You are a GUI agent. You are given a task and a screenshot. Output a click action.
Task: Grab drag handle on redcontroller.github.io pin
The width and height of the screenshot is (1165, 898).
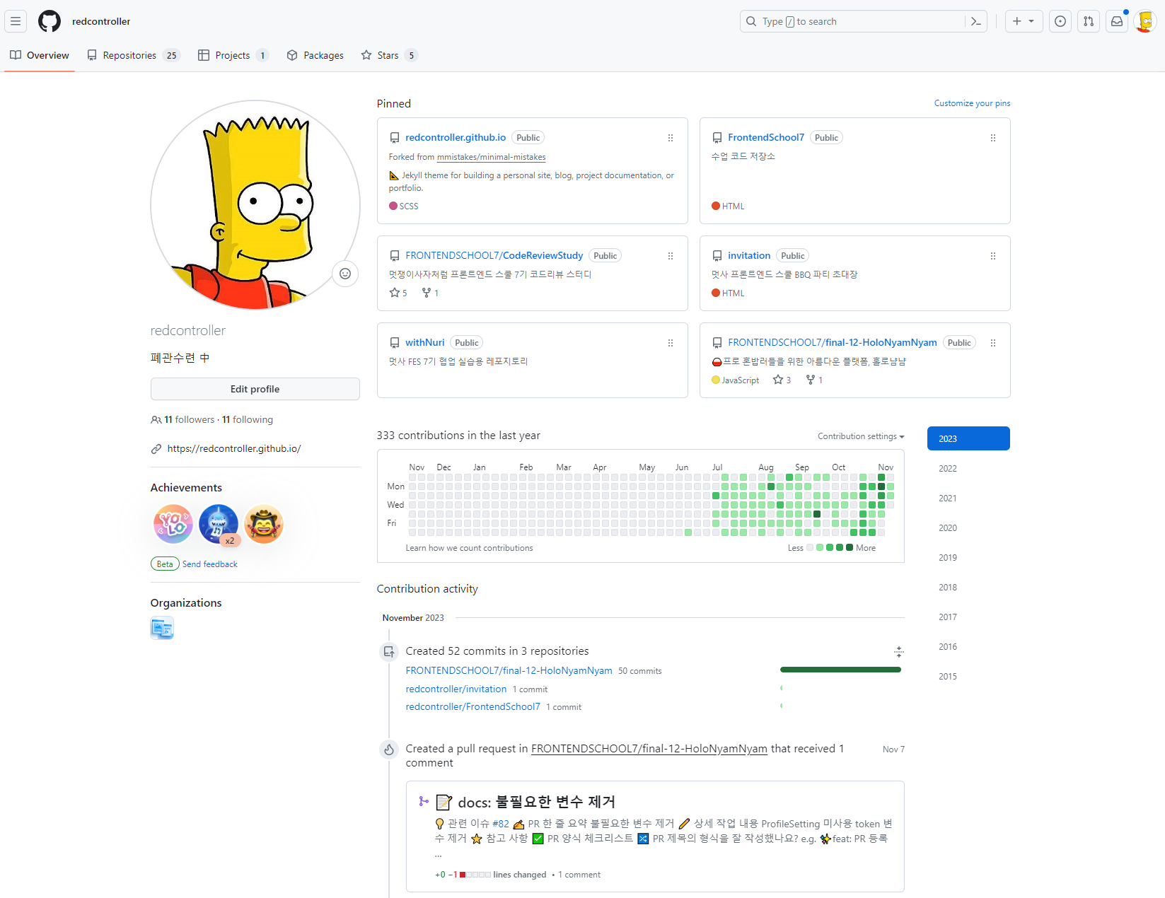(671, 138)
